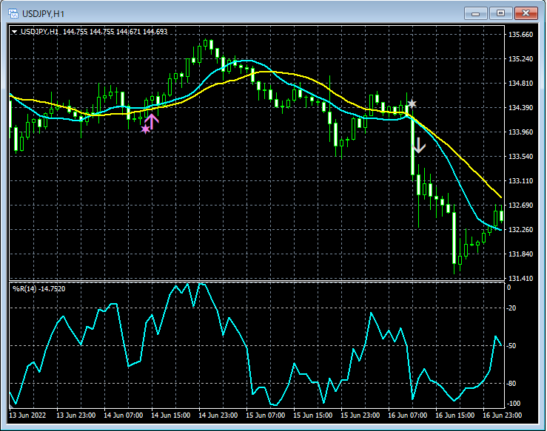Click the -100 level on %R scale
This screenshot has height=431, width=547.
515,404
